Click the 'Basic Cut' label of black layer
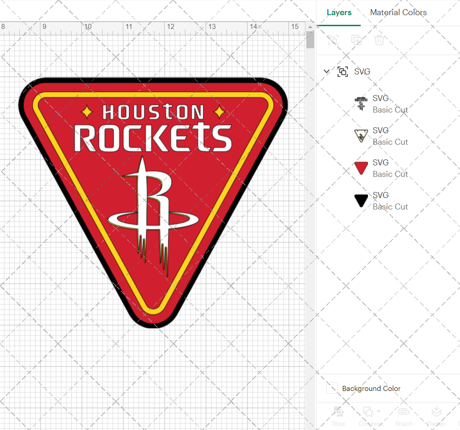The image size is (460, 430). tap(390, 207)
